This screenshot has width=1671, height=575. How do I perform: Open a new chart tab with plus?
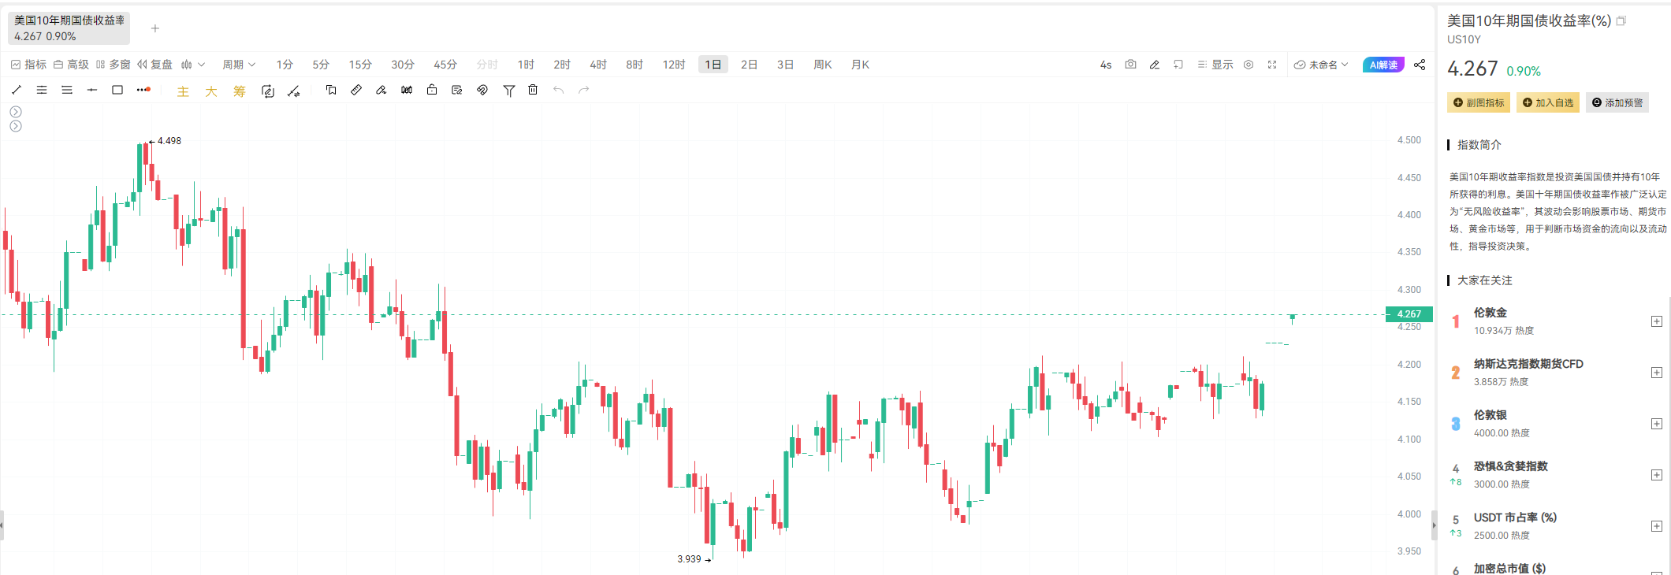pos(155,28)
